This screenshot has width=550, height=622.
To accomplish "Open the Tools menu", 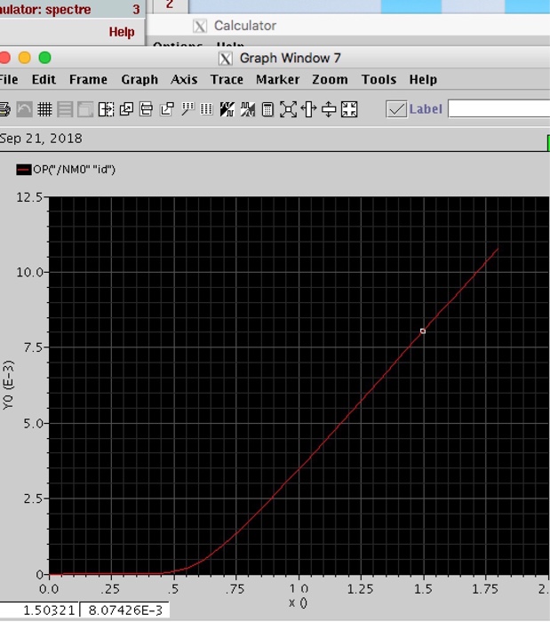I will tap(379, 80).
